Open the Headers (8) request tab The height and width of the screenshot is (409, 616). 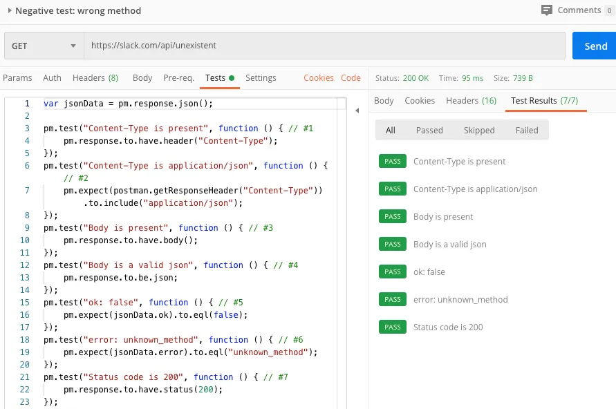coord(95,77)
